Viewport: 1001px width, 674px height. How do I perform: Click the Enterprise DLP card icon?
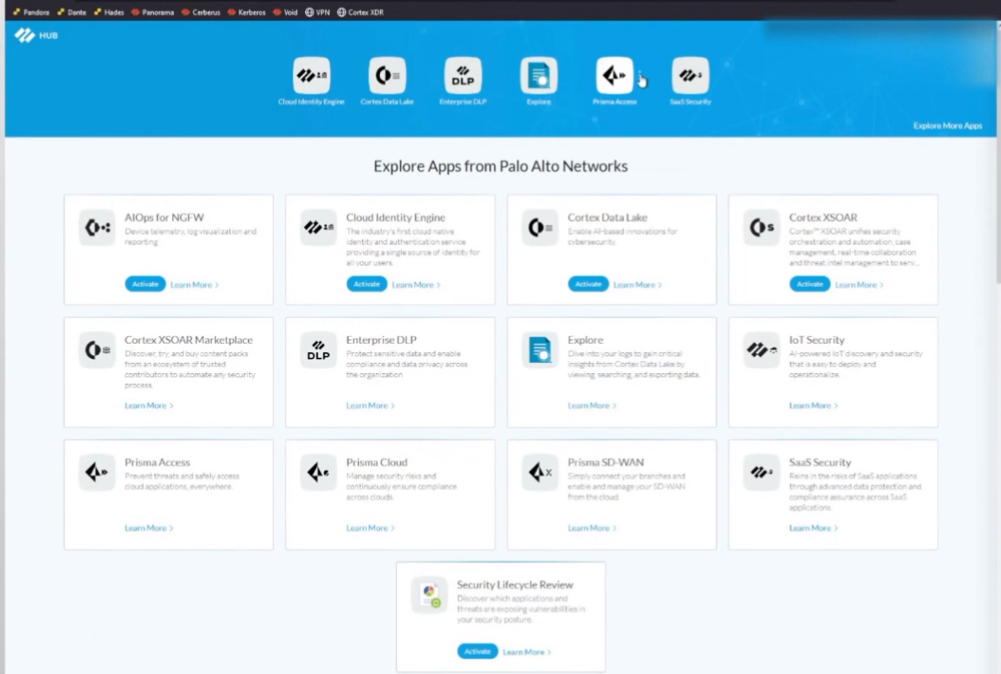tap(319, 350)
